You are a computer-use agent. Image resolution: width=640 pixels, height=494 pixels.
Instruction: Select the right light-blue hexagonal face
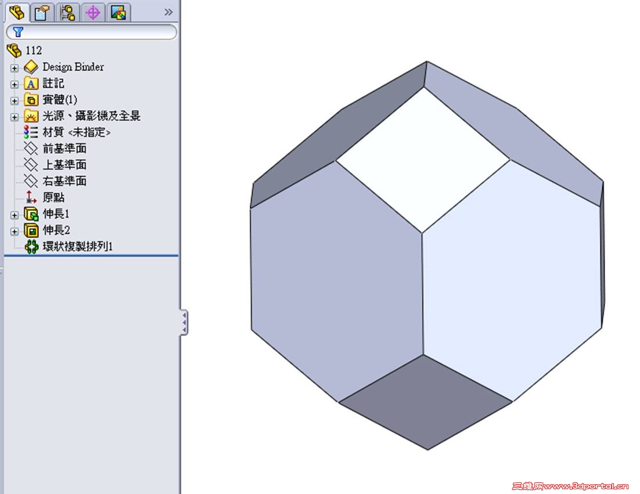click(512, 280)
